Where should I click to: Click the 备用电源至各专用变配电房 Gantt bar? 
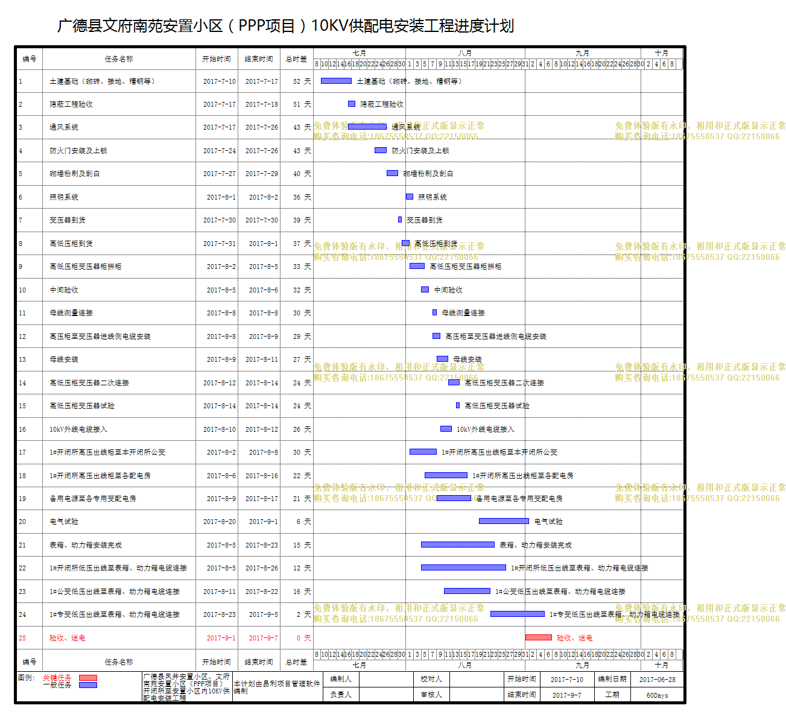click(x=454, y=498)
